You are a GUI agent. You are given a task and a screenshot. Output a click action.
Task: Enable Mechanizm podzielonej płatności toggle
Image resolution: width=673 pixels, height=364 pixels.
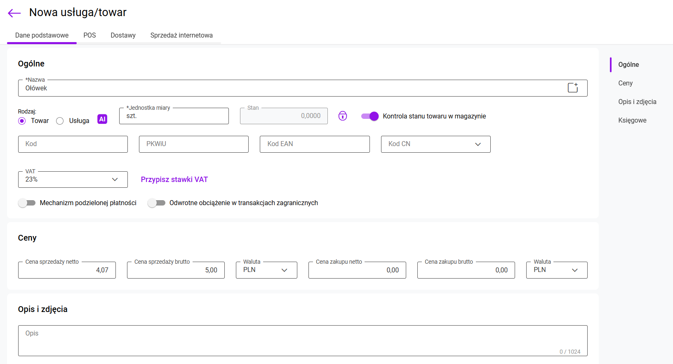click(27, 203)
